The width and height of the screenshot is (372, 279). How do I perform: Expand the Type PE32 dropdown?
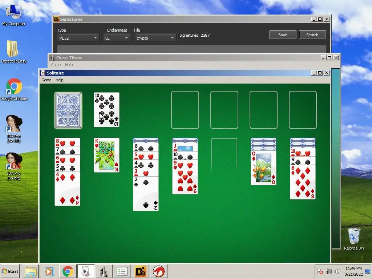pos(78,38)
